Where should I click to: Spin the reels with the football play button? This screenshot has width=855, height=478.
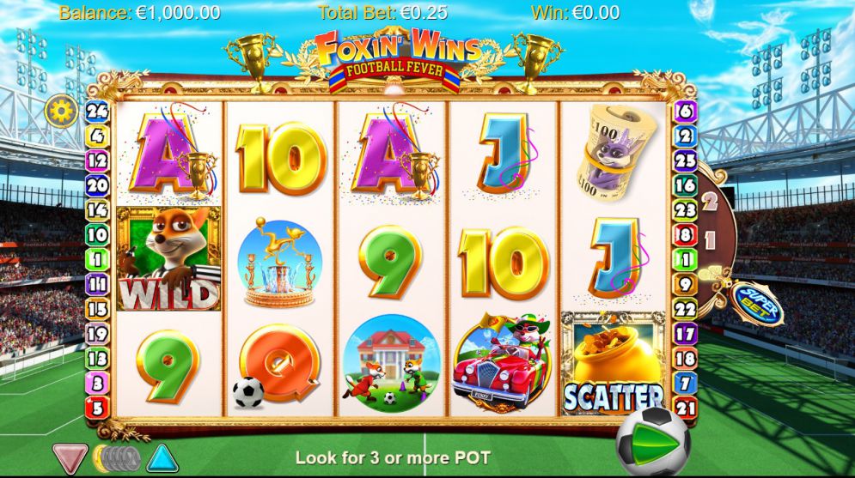(x=654, y=443)
